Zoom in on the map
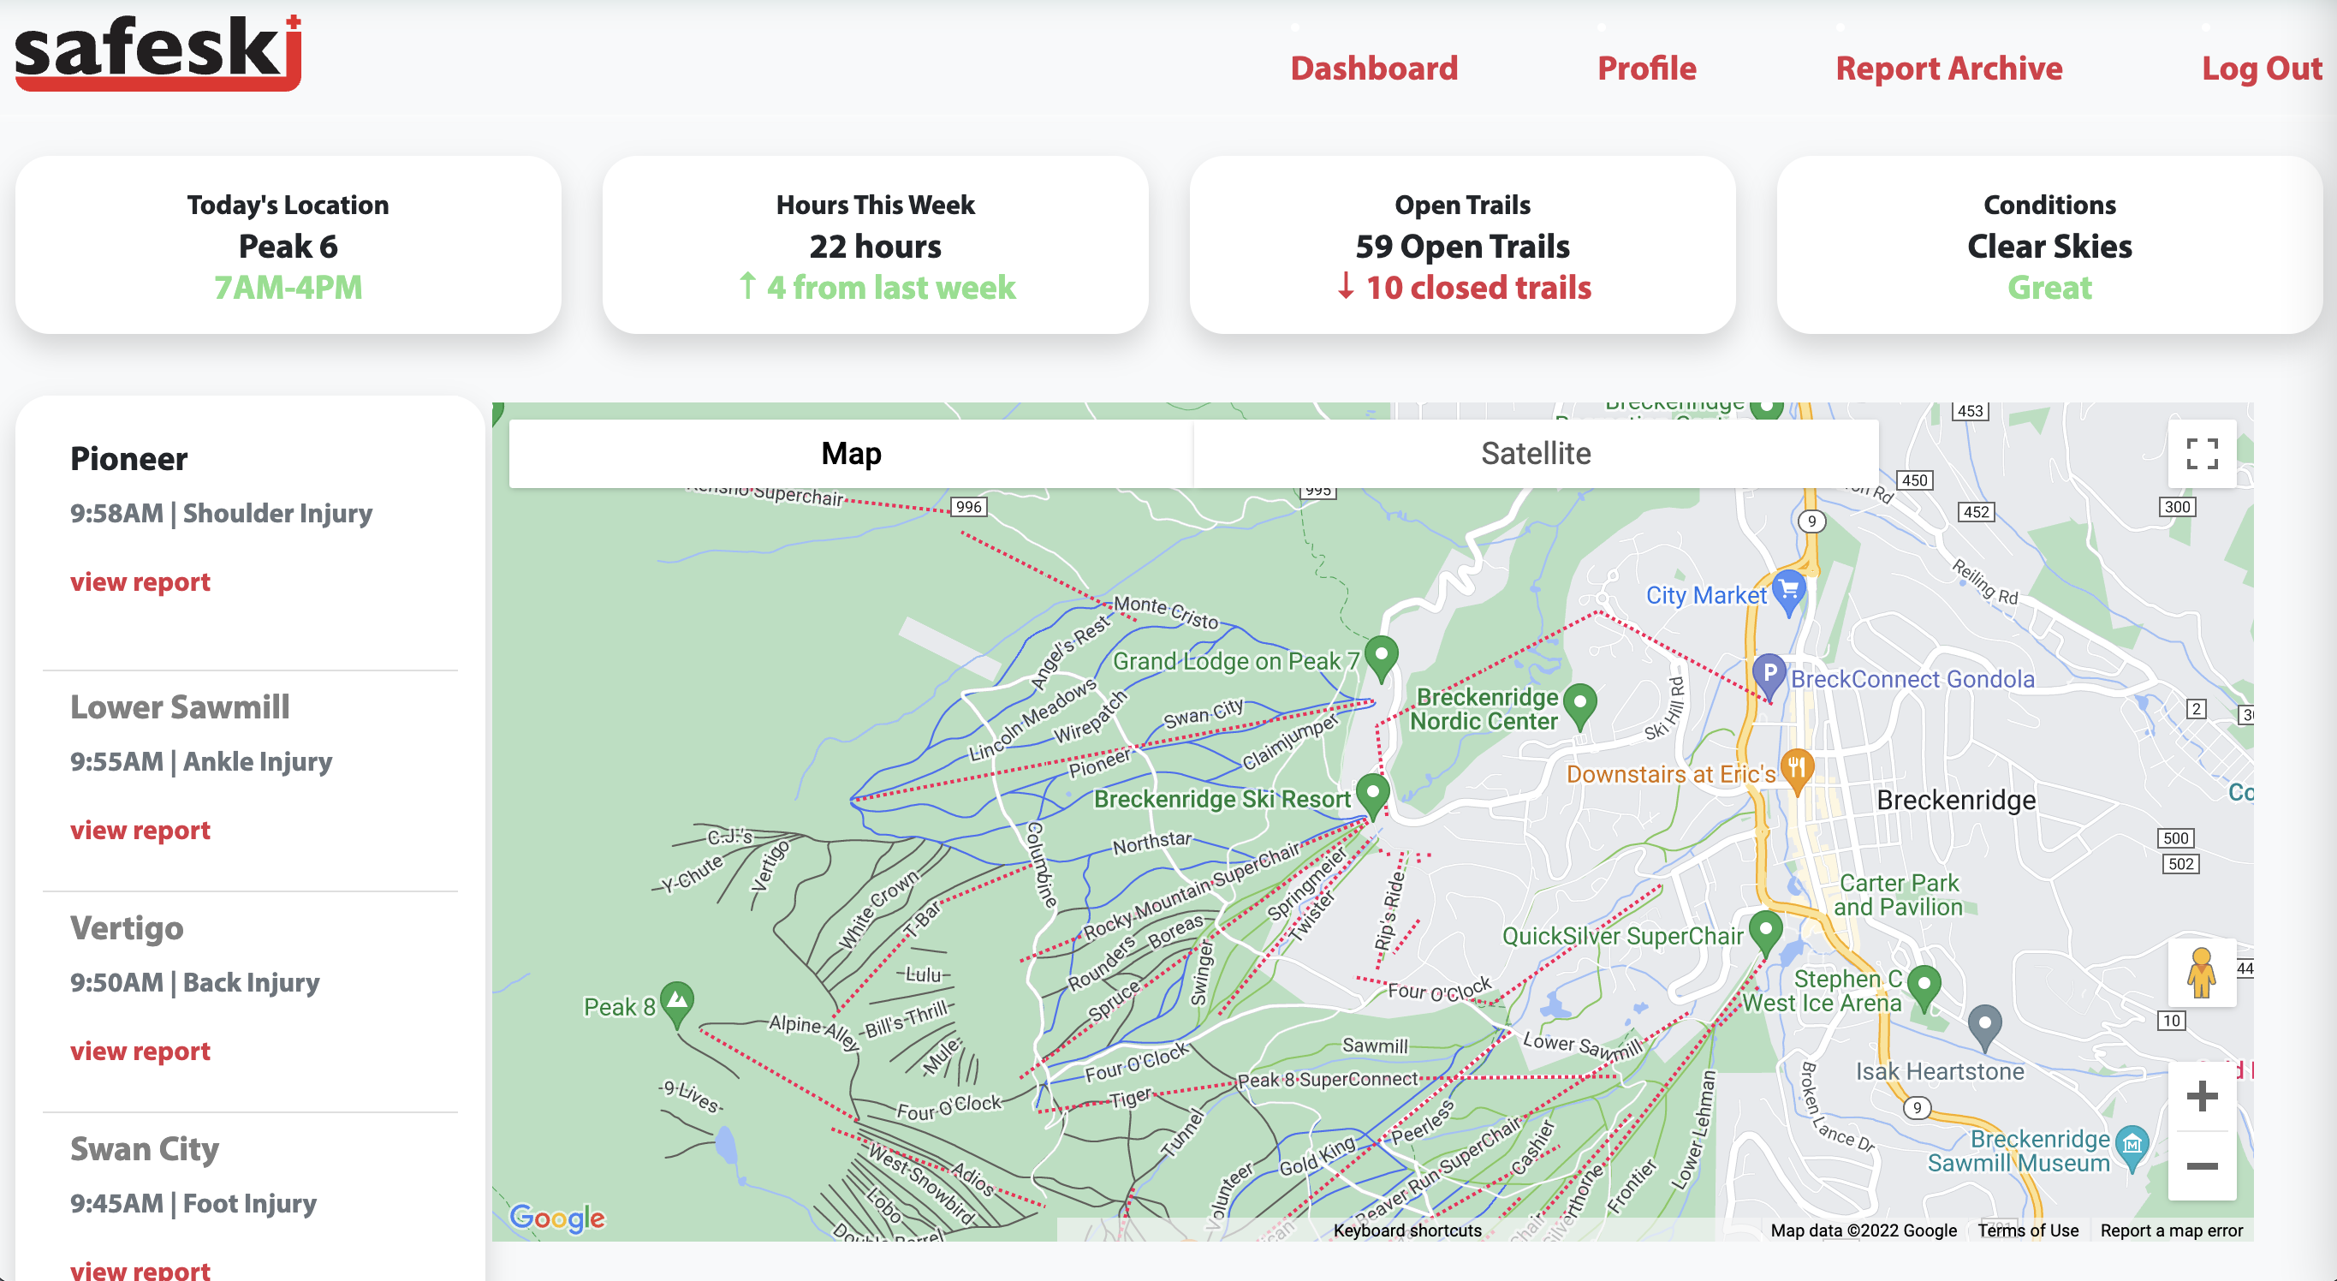This screenshot has height=1281, width=2337. click(2201, 1096)
